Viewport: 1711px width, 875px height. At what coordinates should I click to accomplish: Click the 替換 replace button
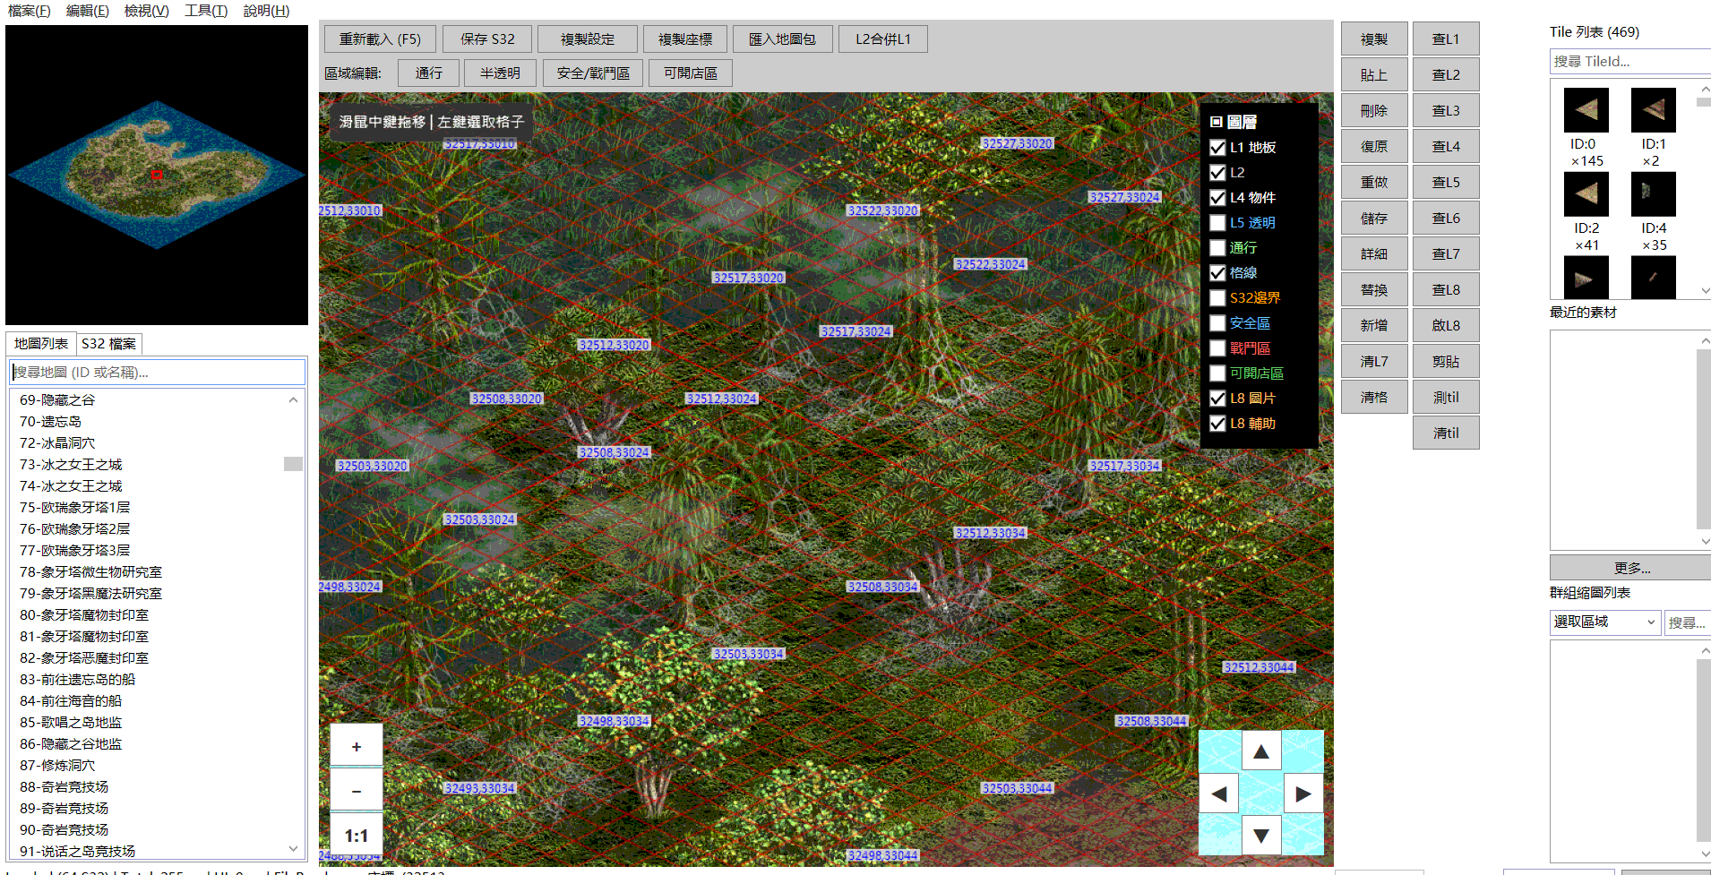pyautogui.click(x=1374, y=290)
